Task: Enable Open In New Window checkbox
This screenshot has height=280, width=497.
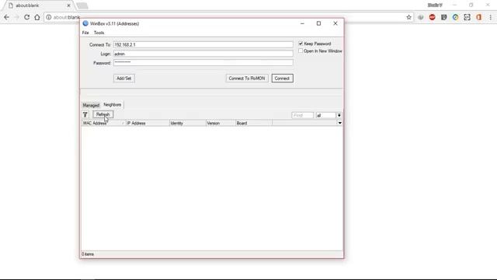Action: click(301, 51)
